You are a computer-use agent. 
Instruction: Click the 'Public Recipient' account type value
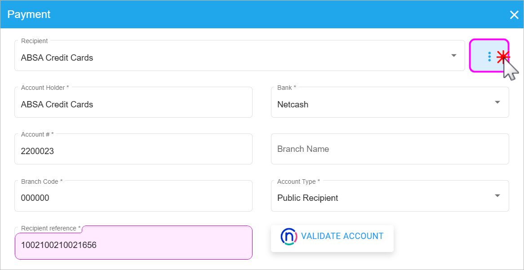[x=308, y=198]
